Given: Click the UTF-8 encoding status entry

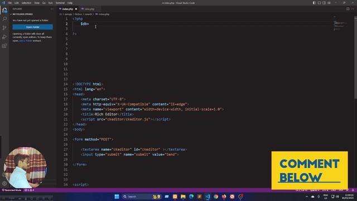Looking at the screenshot, I should coord(325,190).
